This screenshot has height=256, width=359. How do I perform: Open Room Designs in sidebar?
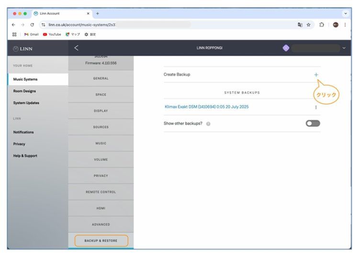[24, 91]
